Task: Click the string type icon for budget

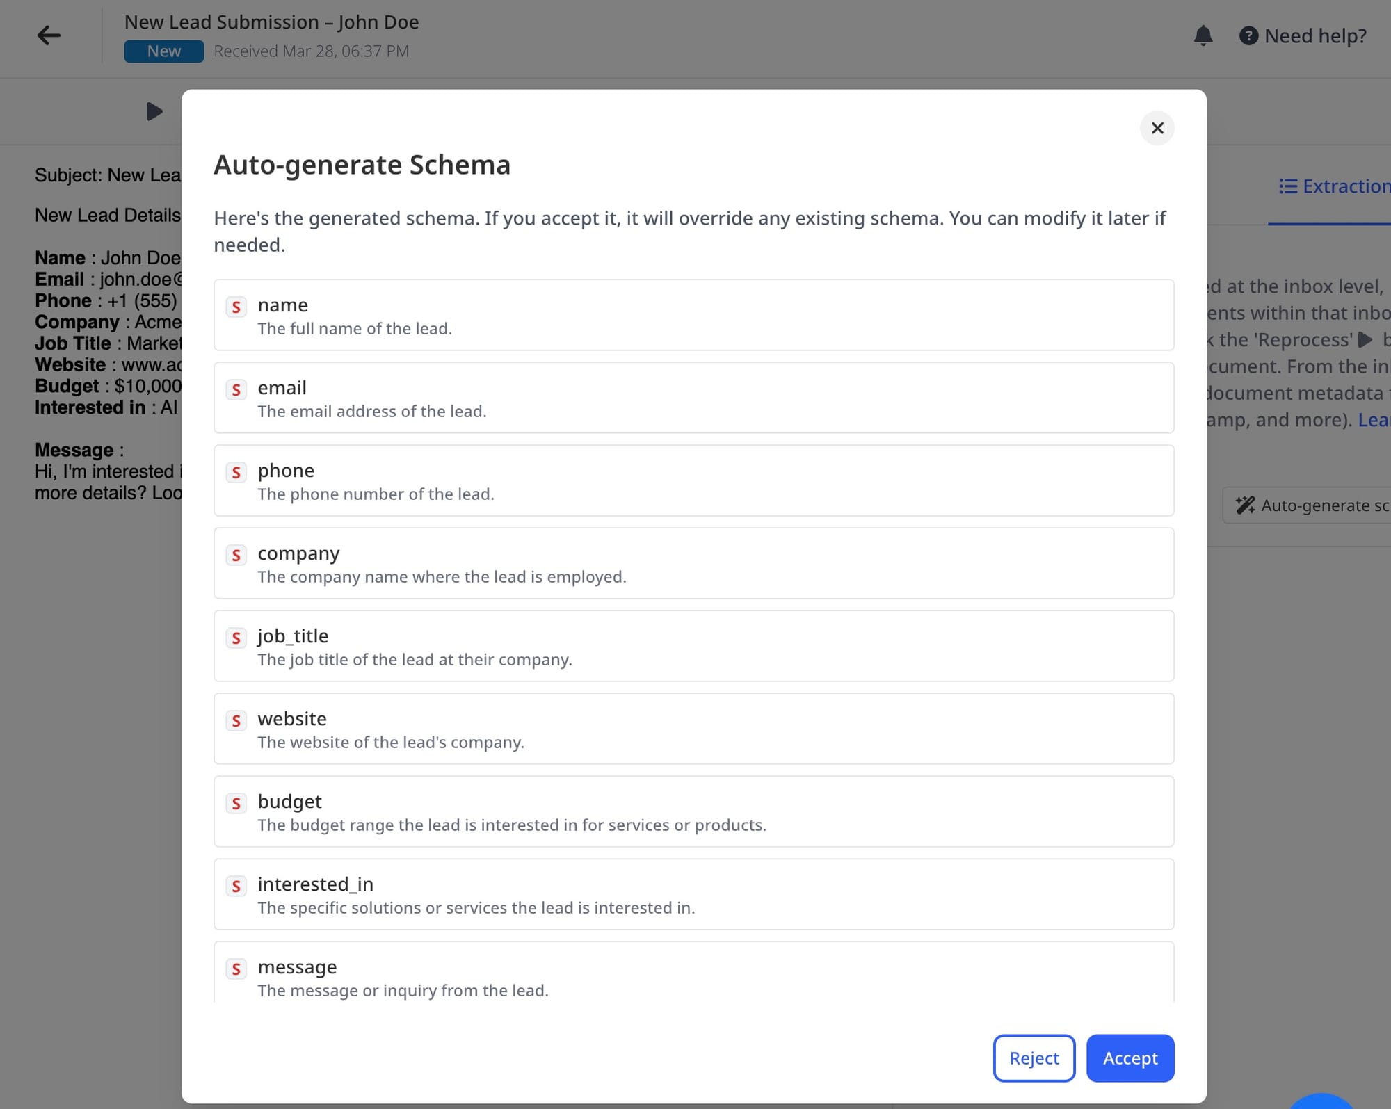Action: tap(236, 804)
